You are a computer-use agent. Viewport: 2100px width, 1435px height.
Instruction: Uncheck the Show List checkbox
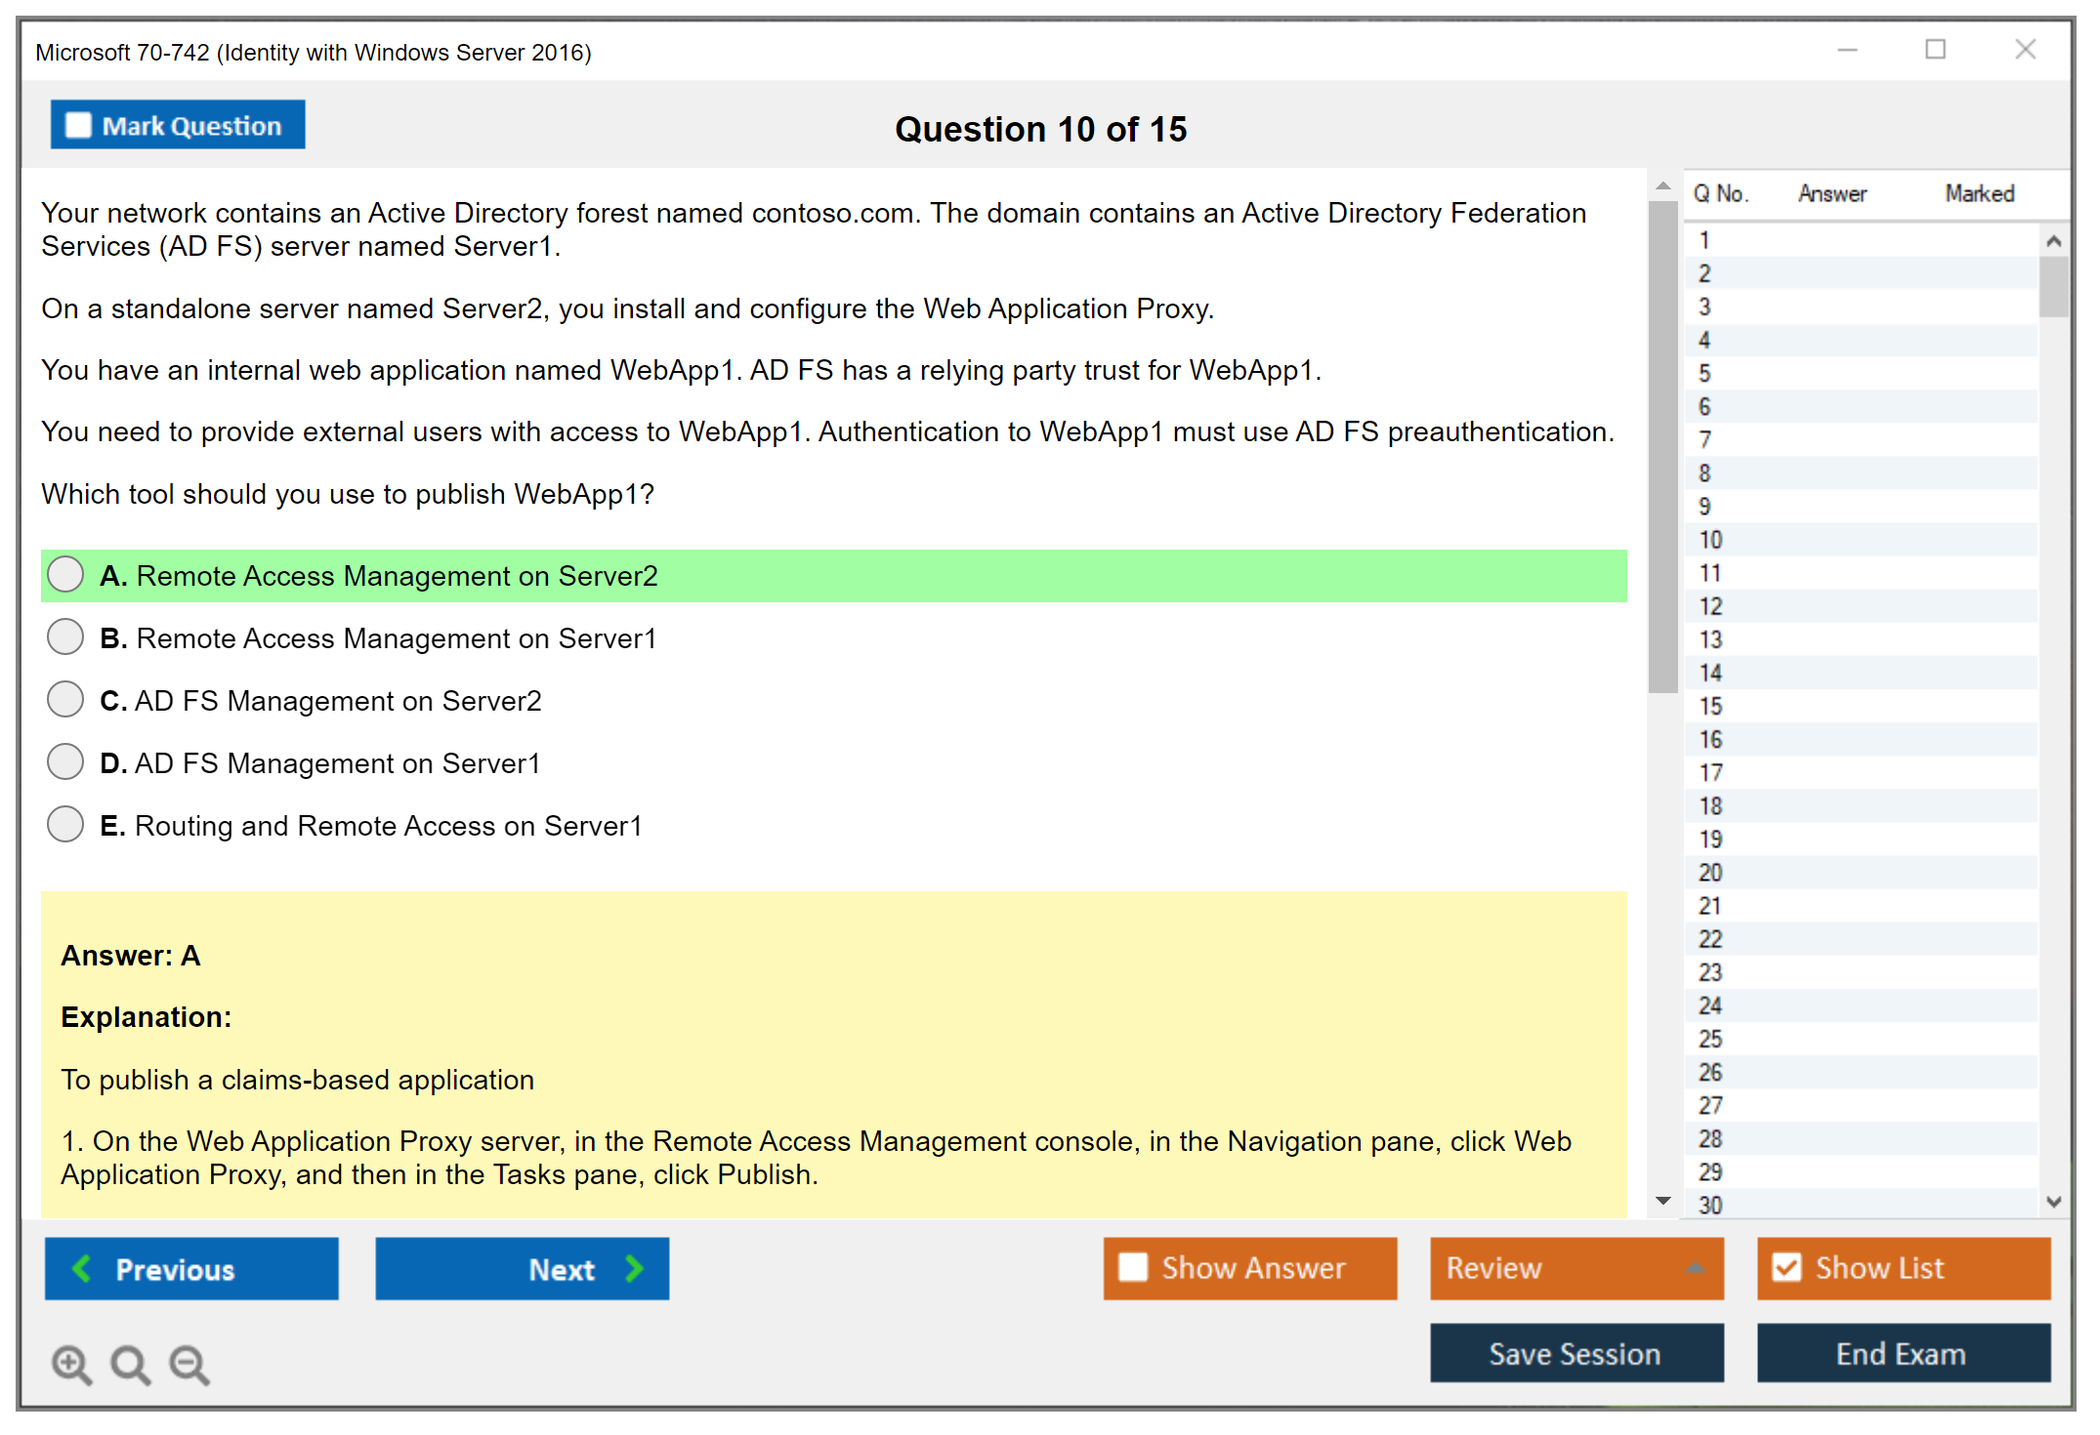1786,1267
